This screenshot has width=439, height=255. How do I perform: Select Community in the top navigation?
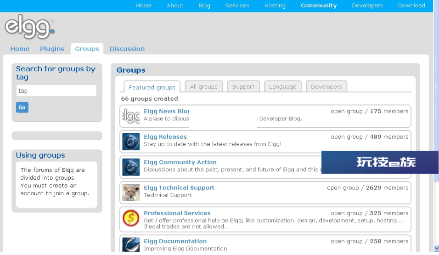pos(319,6)
